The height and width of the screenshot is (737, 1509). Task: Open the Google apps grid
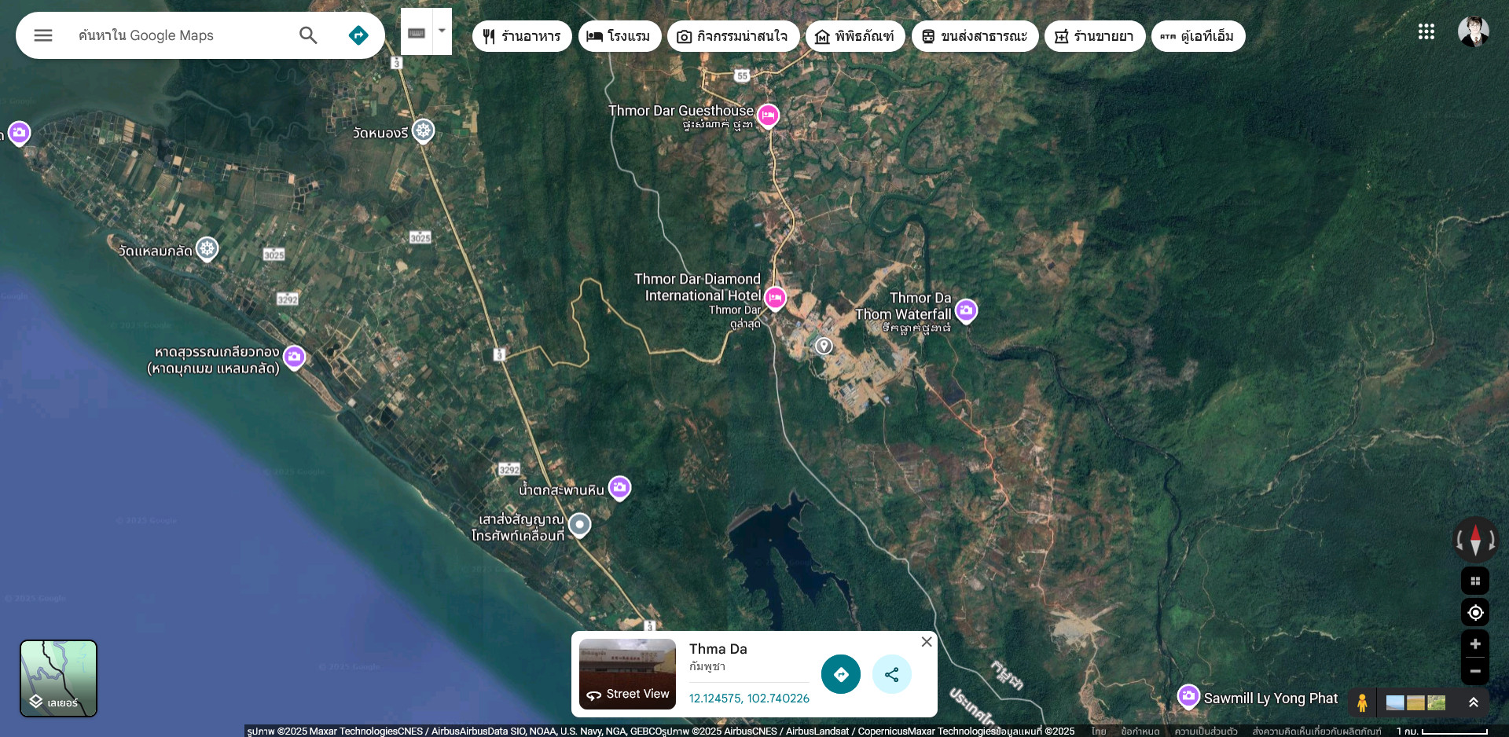1426,31
